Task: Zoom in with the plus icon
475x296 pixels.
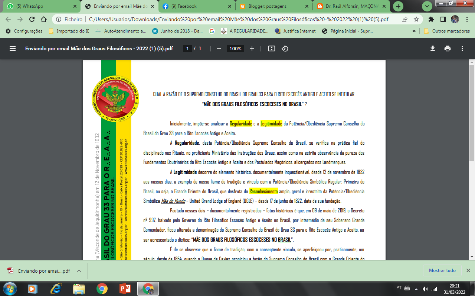Action: pos(252,48)
